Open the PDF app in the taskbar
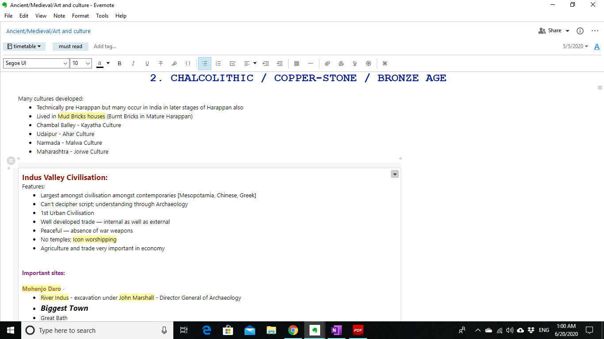 pos(358,330)
